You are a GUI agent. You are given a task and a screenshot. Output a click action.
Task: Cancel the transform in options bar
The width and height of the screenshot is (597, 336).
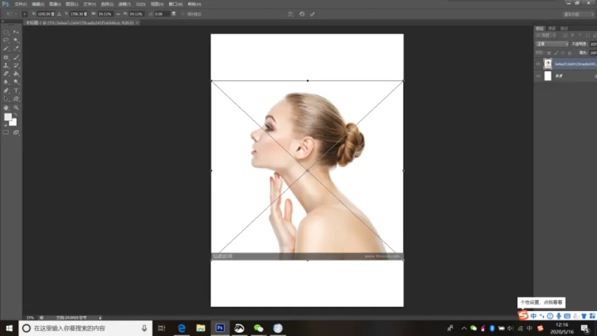coord(302,14)
